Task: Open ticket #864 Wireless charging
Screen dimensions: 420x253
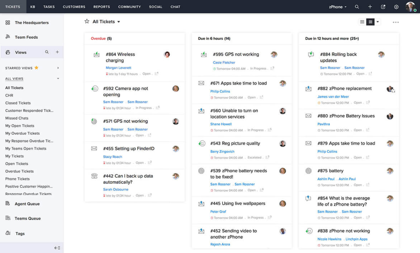Action: [120, 57]
